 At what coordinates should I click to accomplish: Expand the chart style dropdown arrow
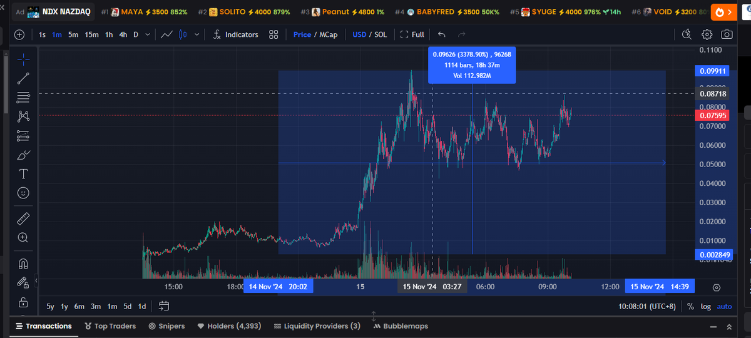[197, 34]
